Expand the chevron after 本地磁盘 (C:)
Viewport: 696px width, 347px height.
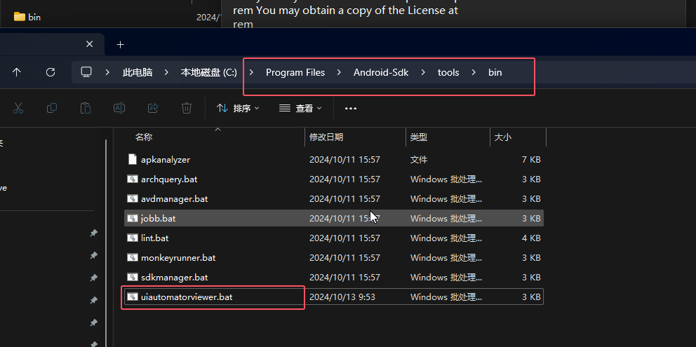[251, 72]
